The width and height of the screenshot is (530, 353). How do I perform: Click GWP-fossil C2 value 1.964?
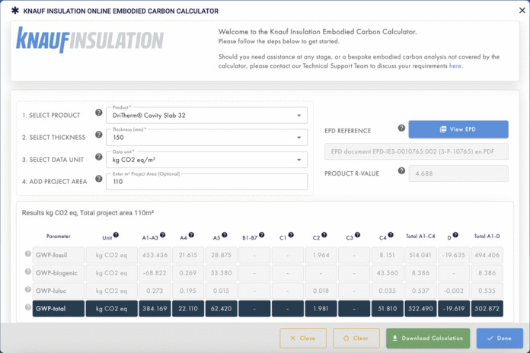point(321,255)
